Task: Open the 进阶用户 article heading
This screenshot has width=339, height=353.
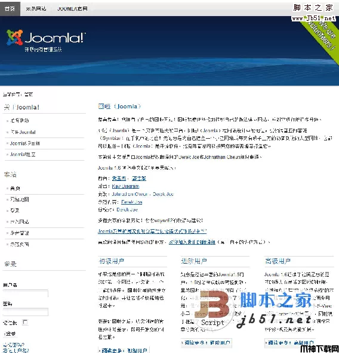Action: pyautogui.click(x=194, y=261)
